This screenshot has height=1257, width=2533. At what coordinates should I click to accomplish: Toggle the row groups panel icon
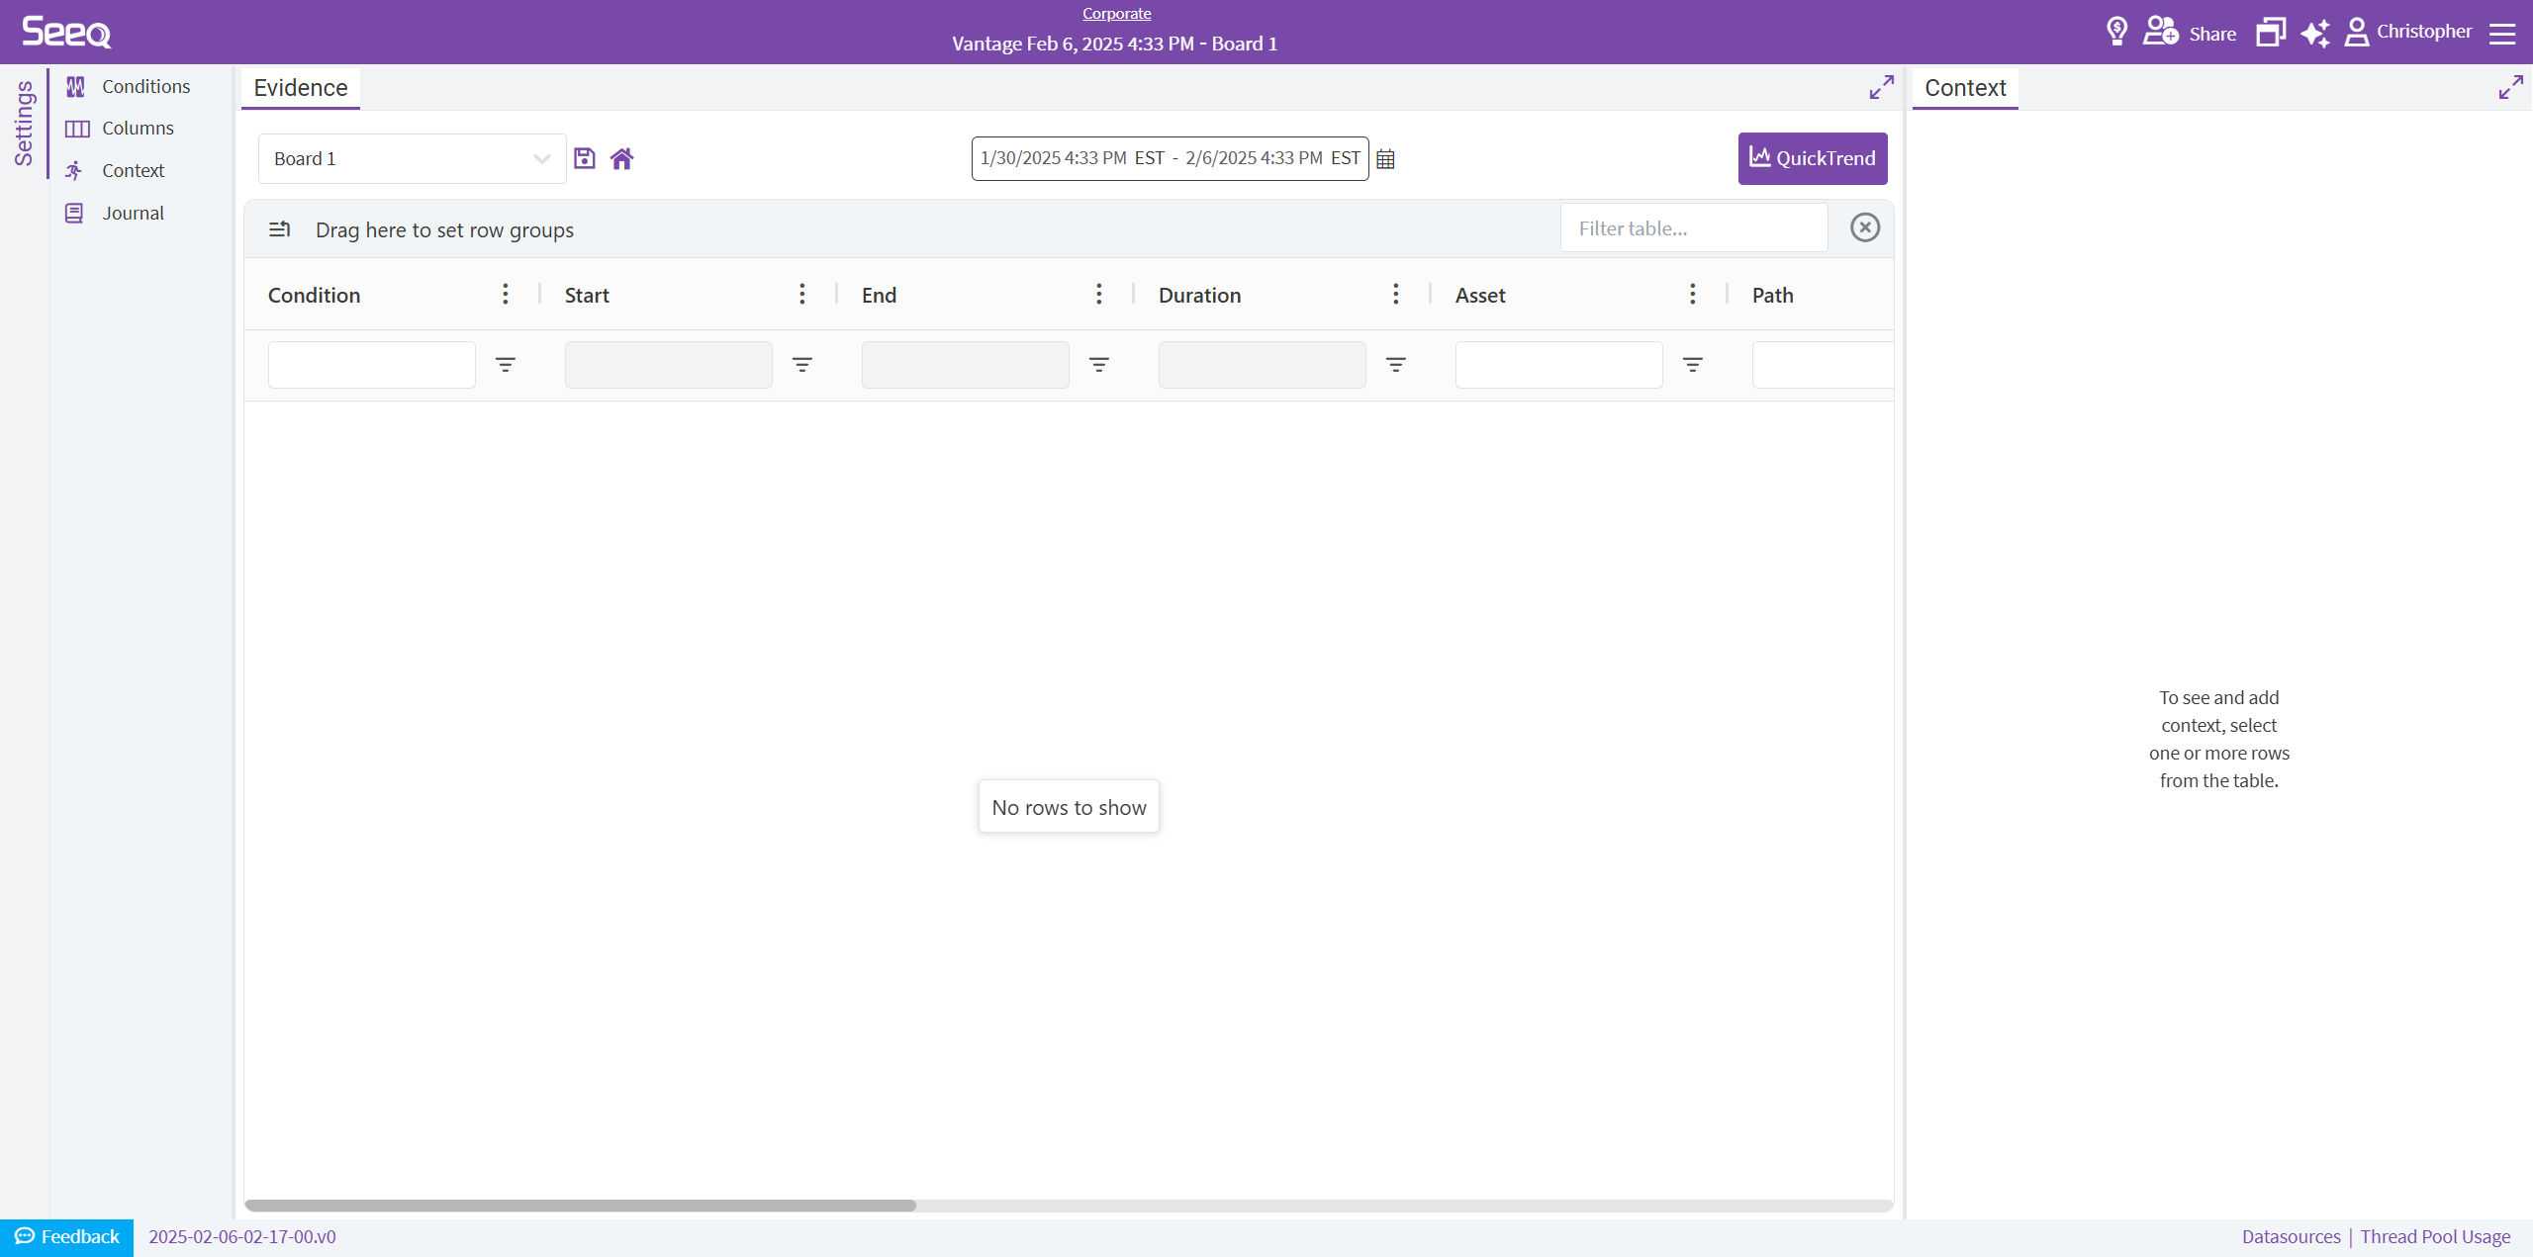click(x=280, y=229)
